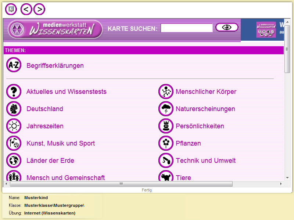The image size is (294, 220).
Task: Go back with the left arrow button
Action: [x=26, y=9]
